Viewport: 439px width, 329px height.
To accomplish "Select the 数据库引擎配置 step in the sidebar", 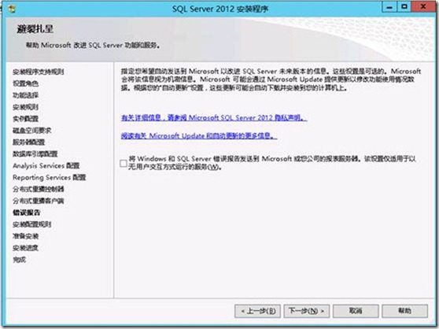I will coord(35,154).
